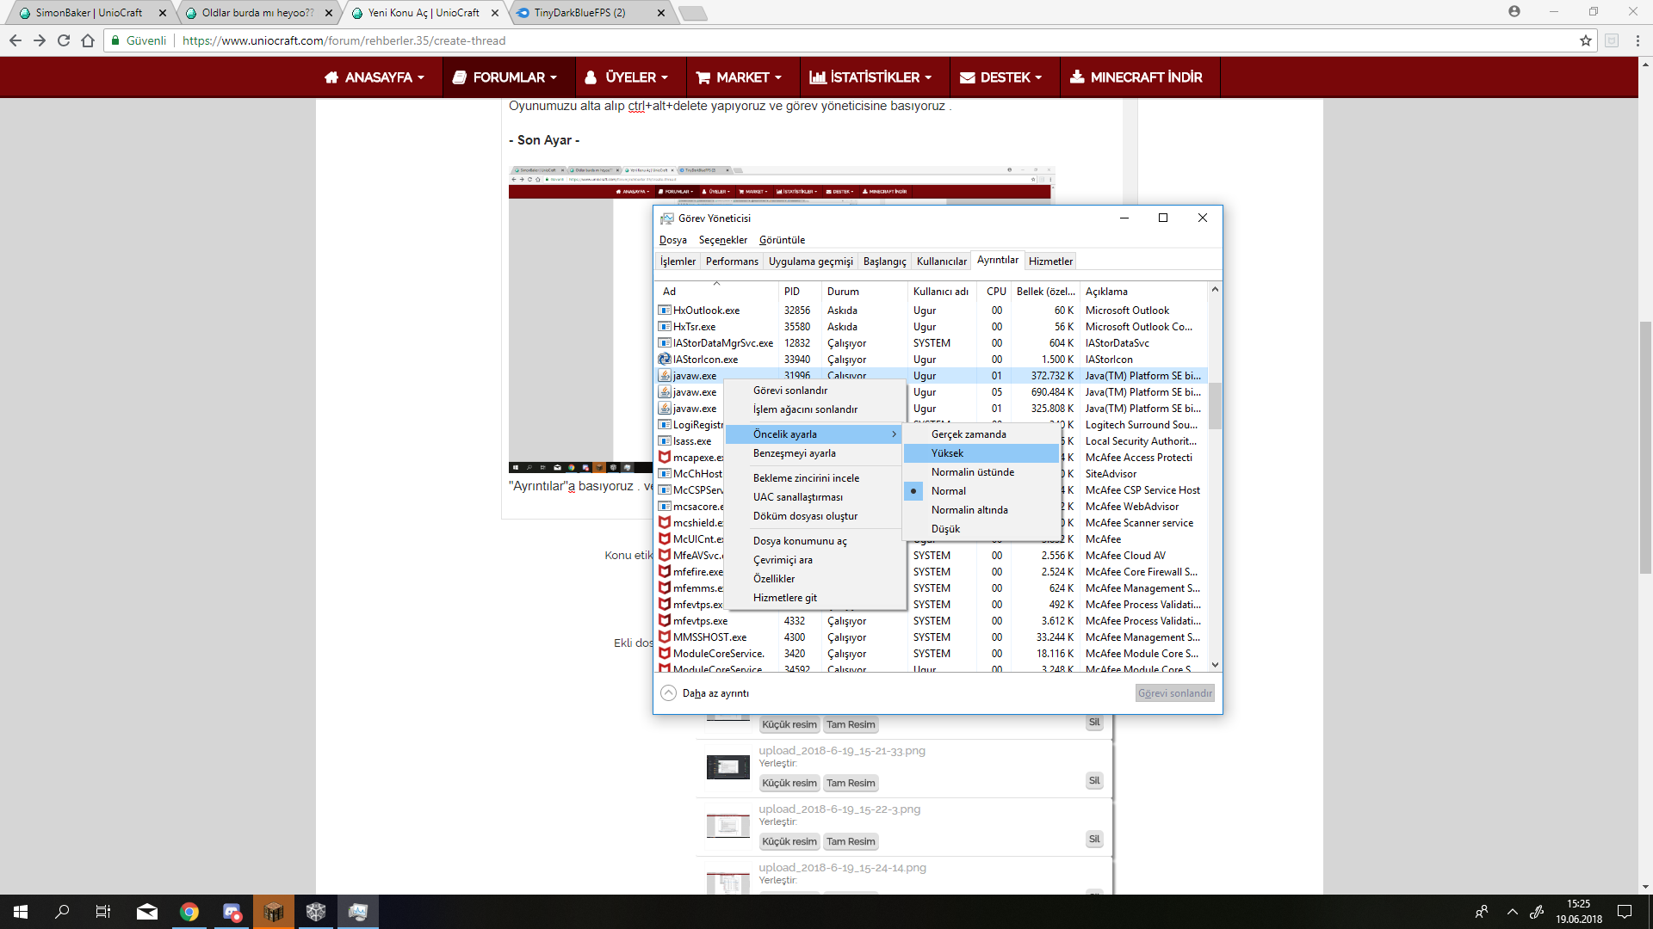The height and width of the screenshot is (929, 1653).
Task: Click Küçük resim for upload_2018-6-19_15-22-3.png
Action: coord(789,841)
